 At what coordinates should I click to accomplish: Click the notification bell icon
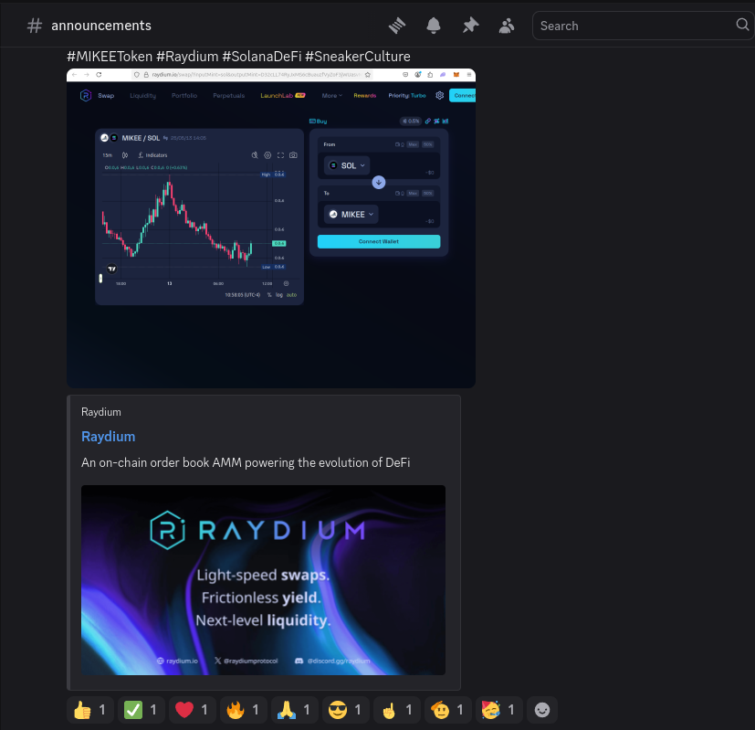pyautogui.click(x=434, y=26)
